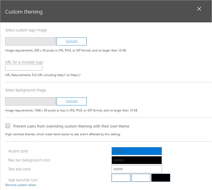Click Upload for custom logo image
The image size is (212, 190).
[71, 41]
